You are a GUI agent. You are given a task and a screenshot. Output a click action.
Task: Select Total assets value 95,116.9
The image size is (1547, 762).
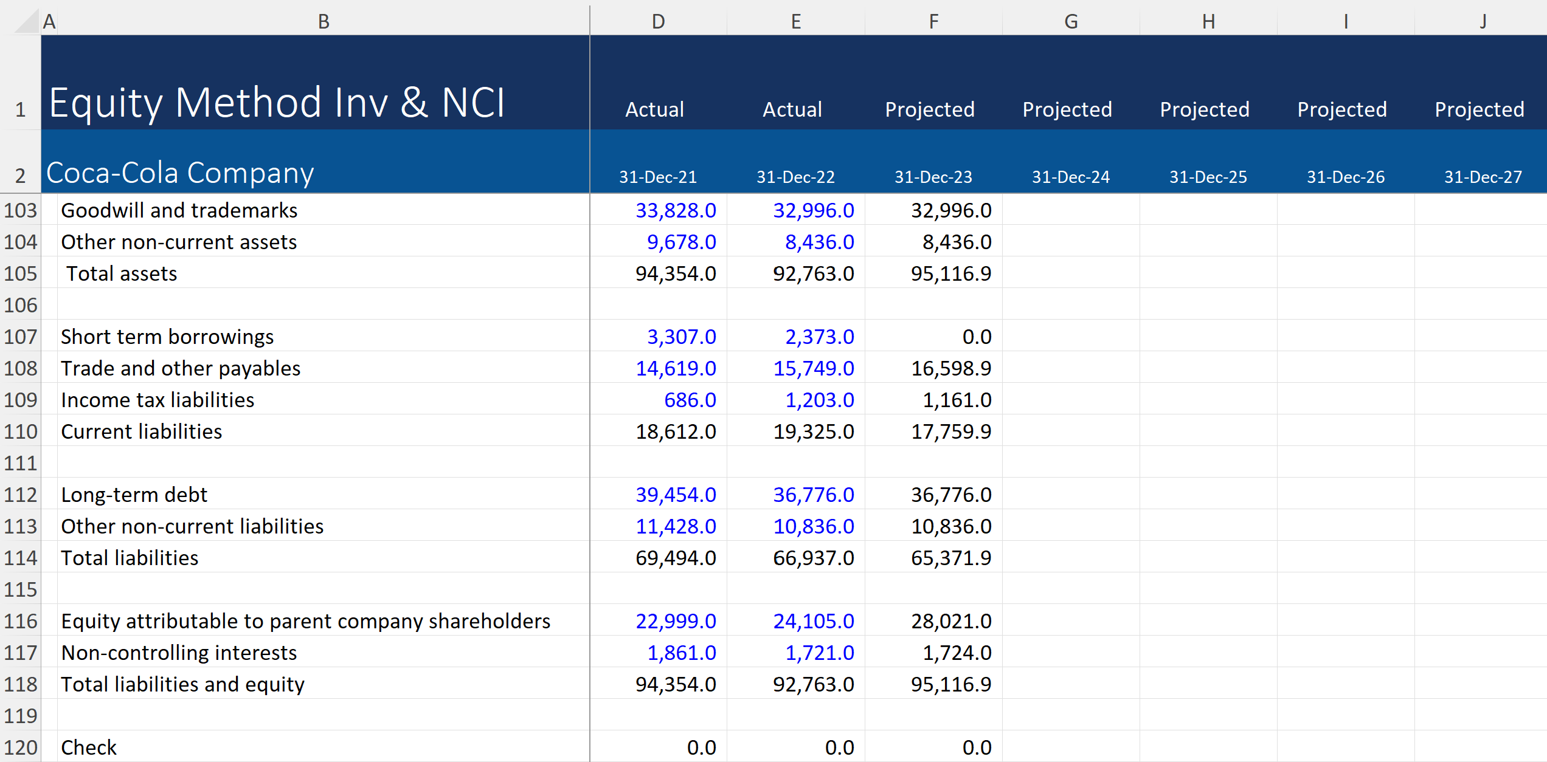click(950, 273)
